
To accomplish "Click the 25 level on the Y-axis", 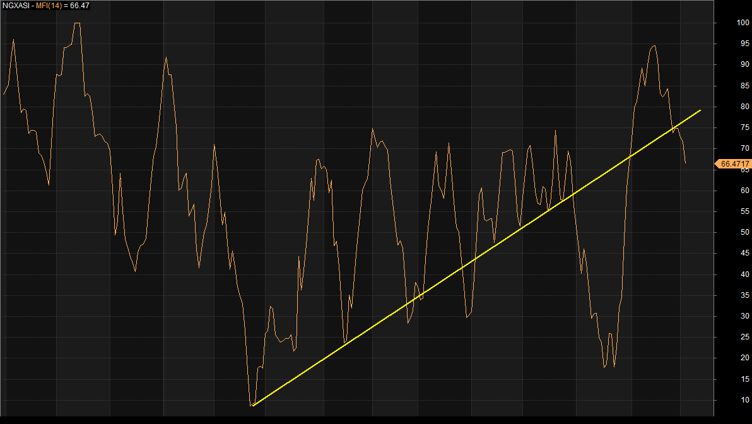I will point(745,337).
